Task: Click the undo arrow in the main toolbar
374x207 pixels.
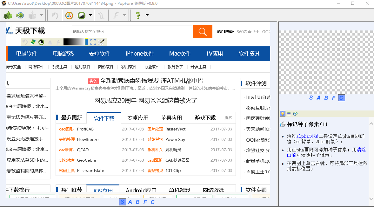Action: (x=55, y=16)
